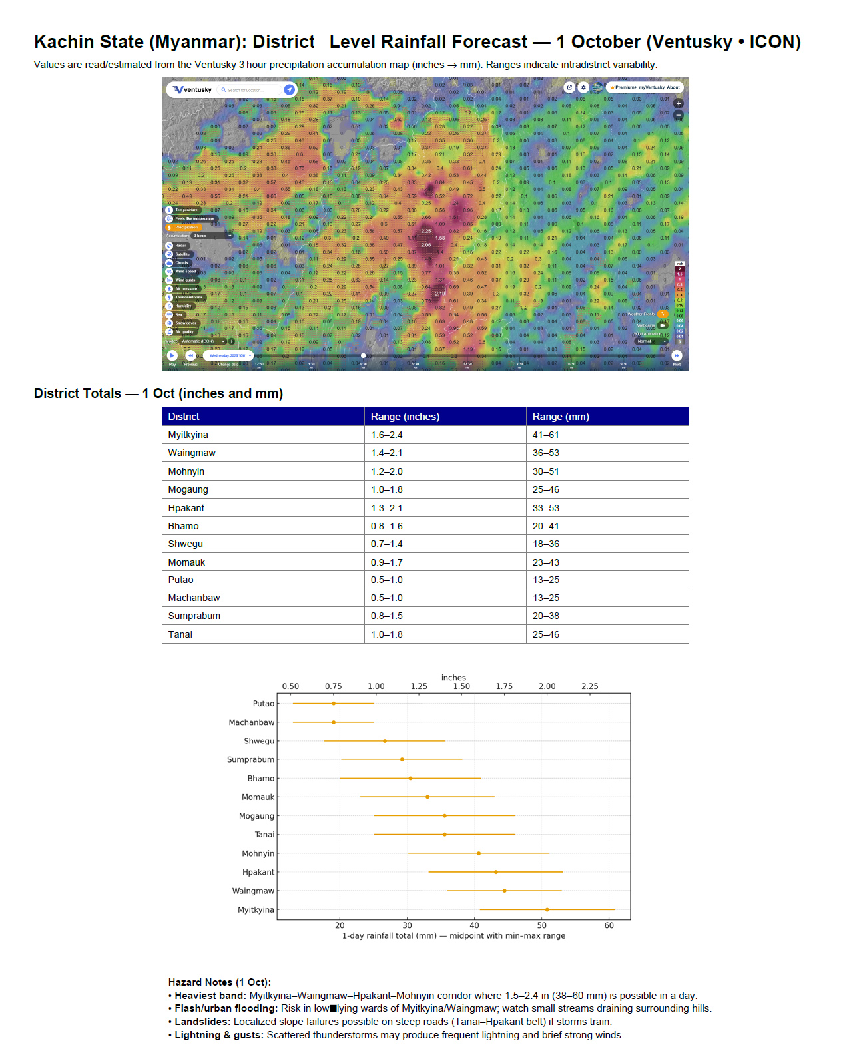845x1061 pixels.
Task: Open the About menu item
Action: (x=673, y=87)
